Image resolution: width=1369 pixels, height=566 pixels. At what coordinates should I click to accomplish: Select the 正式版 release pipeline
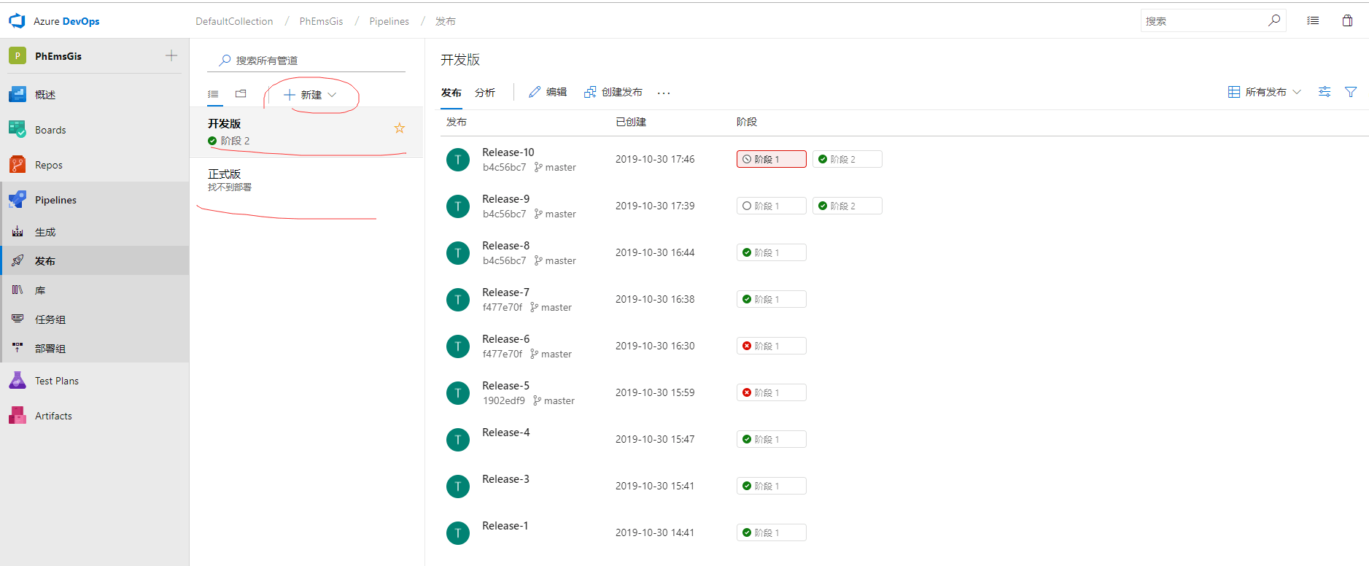tap(225, 174)
